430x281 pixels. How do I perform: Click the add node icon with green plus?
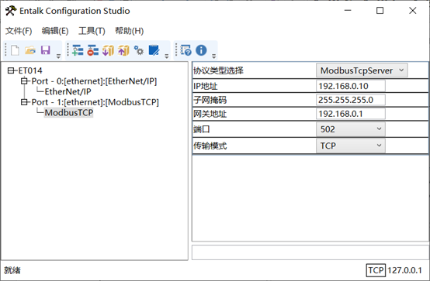(x=78, y=50)
